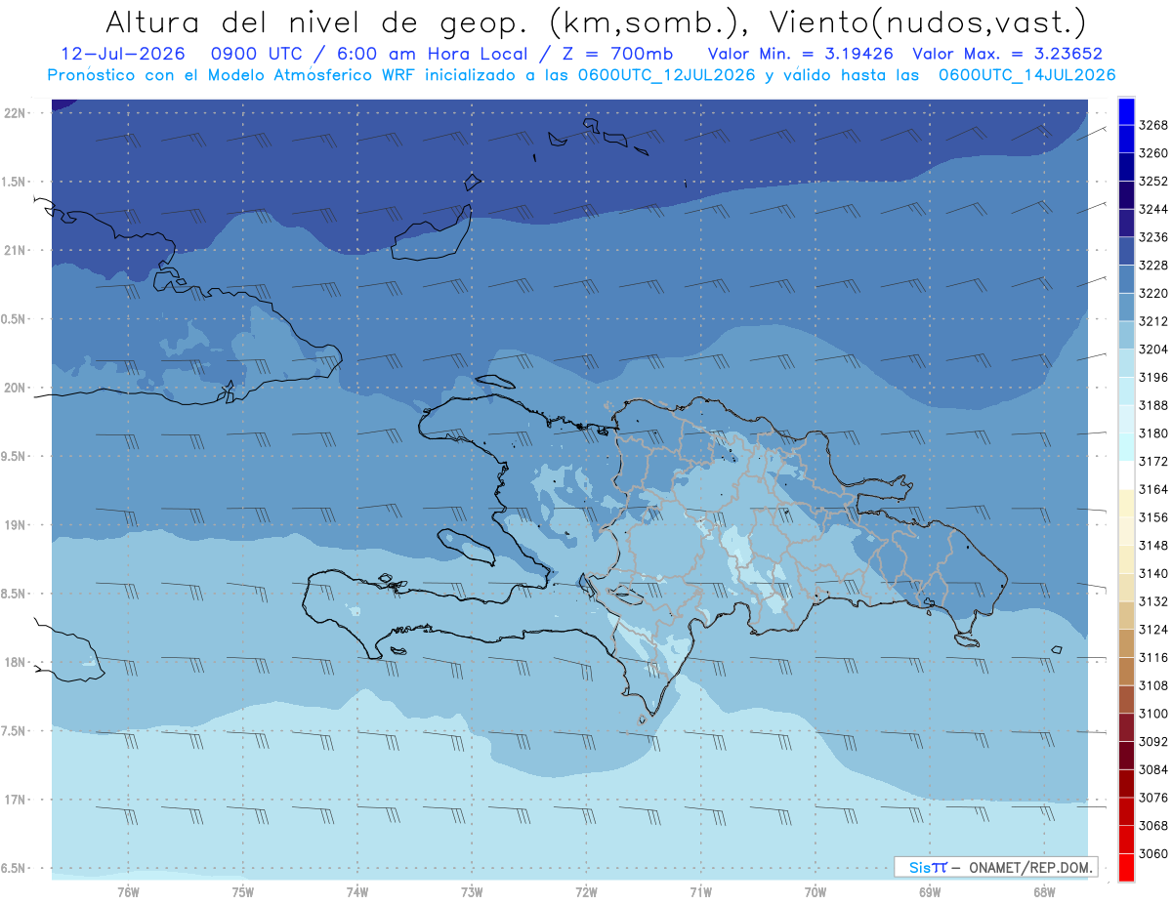Click legend value 3100
Image resolution: width=1172 pixels, height=905 pixels.
[1153, 714]
